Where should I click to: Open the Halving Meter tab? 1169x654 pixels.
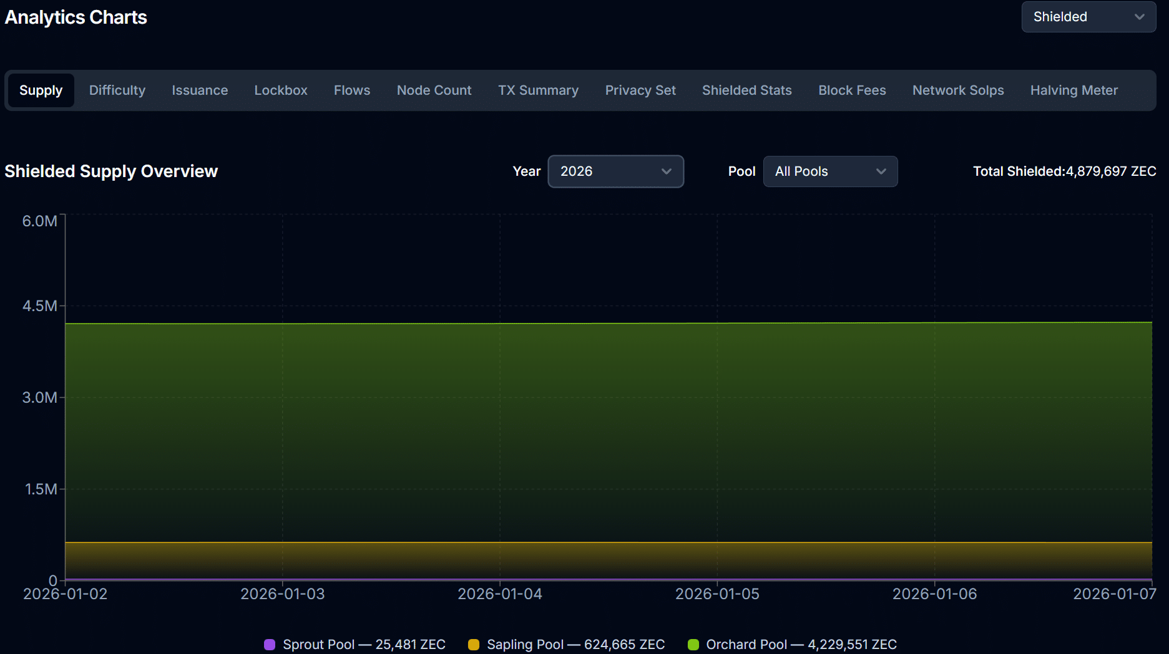(1074, 90)
